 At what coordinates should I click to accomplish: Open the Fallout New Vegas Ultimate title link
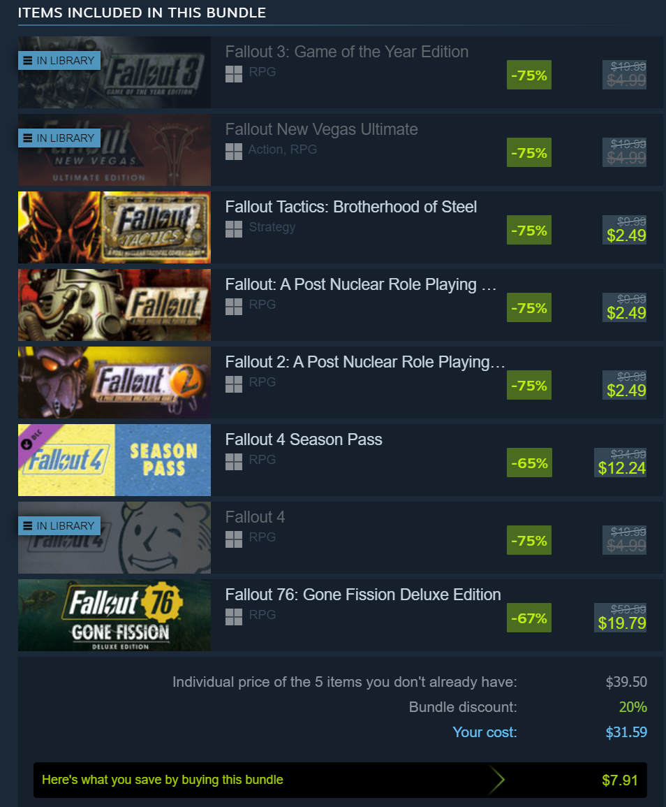coord(321,129)
